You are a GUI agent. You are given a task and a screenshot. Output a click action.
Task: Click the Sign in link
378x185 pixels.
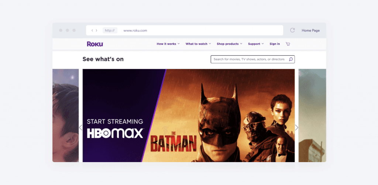click(x=275, y=44)
